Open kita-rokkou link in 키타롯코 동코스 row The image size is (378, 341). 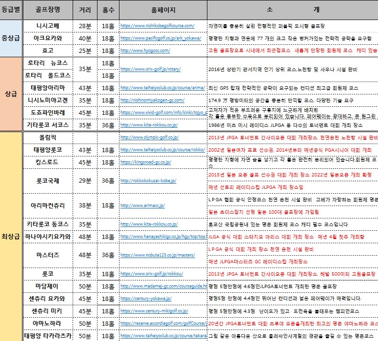[149, 224]
